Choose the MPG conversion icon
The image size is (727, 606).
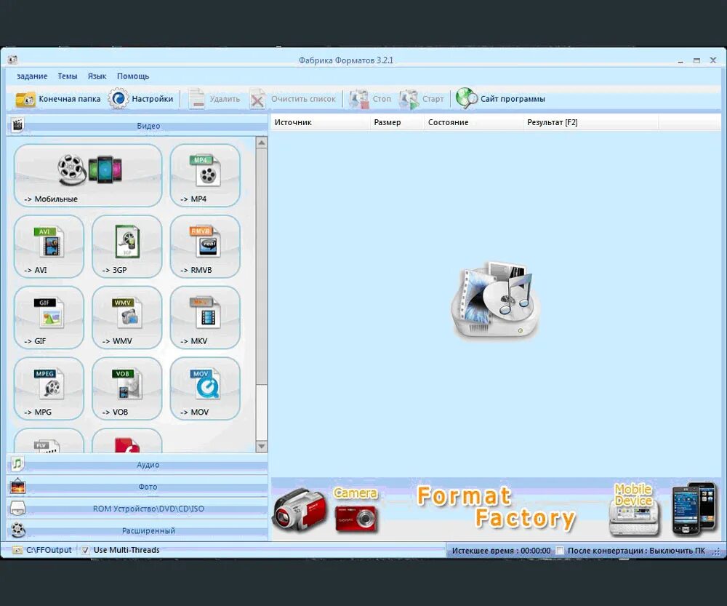(49, 388)
